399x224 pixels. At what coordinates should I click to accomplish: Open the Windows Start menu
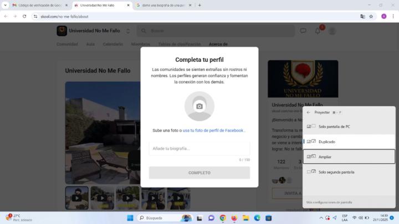pos(130,218)
